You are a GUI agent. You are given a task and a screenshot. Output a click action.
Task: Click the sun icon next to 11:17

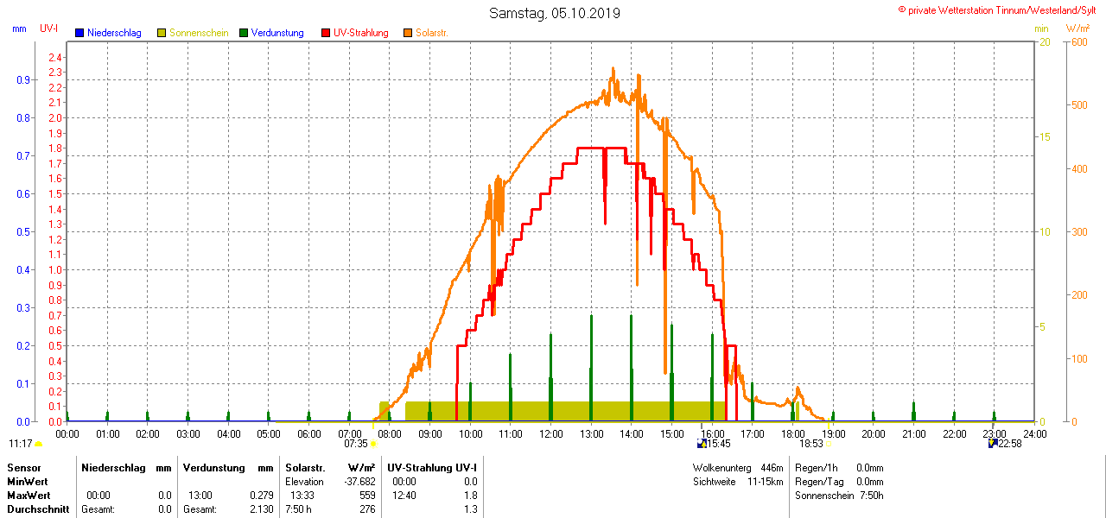(39, 445)
